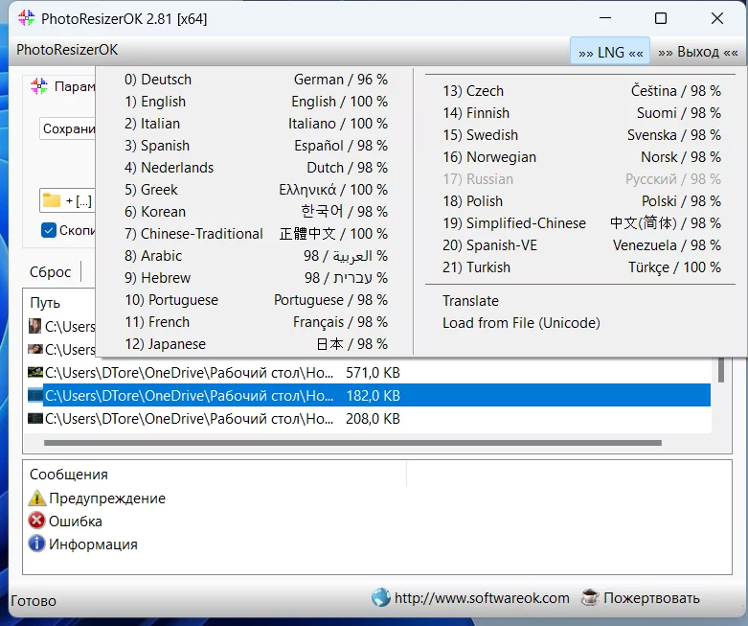
Task: Select 13) Czech language
Action: (581, 91)
